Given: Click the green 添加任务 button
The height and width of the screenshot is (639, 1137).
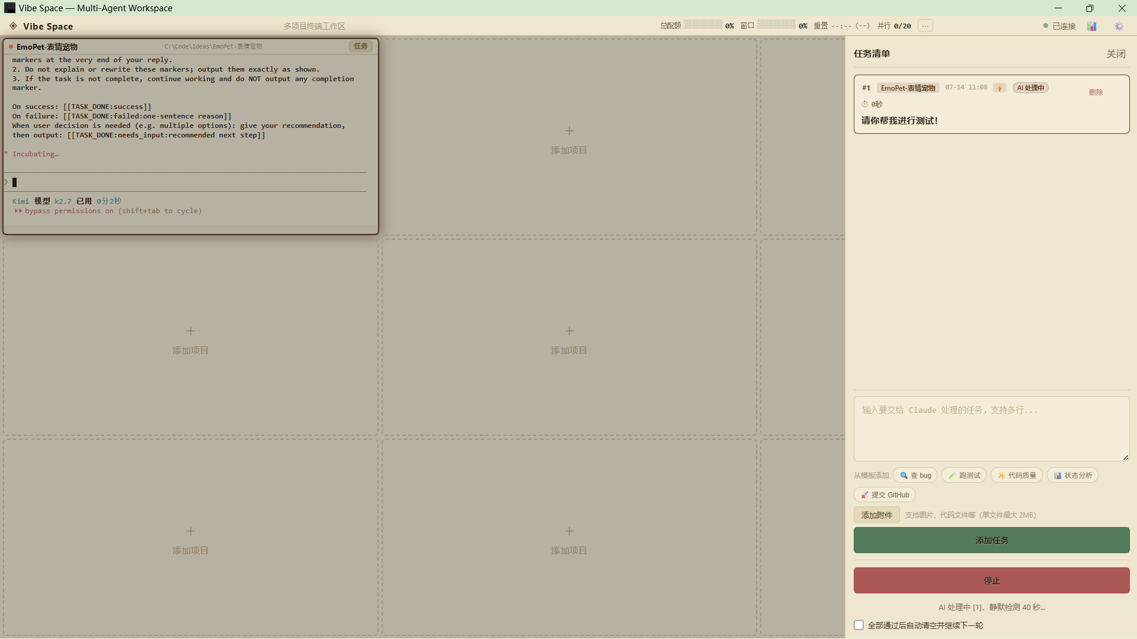Looking at the screenshot, I should [991, 540].
